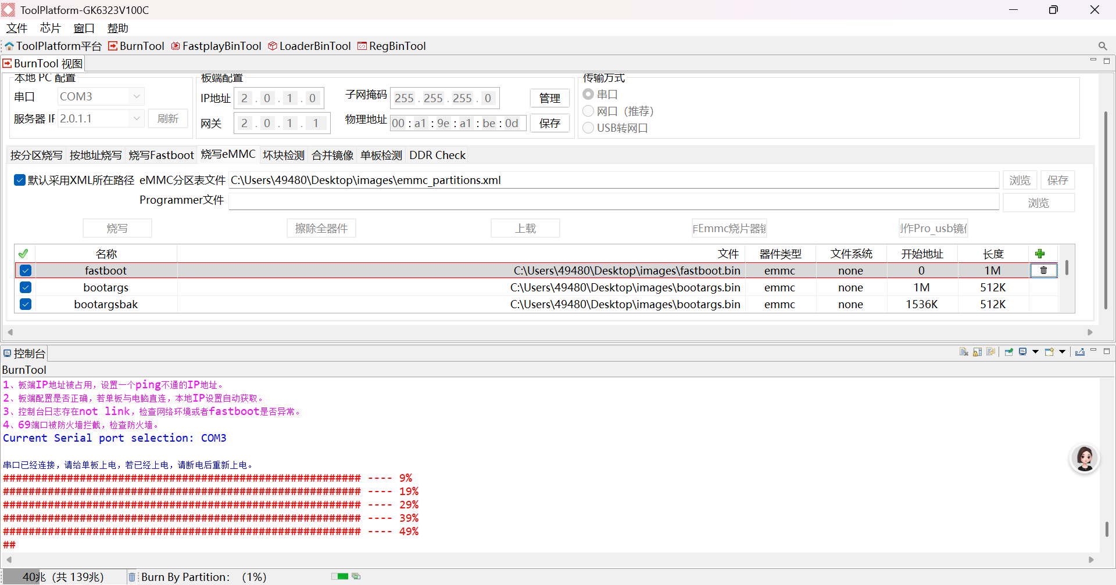Open the 芯片 menu

coord(49,28)
